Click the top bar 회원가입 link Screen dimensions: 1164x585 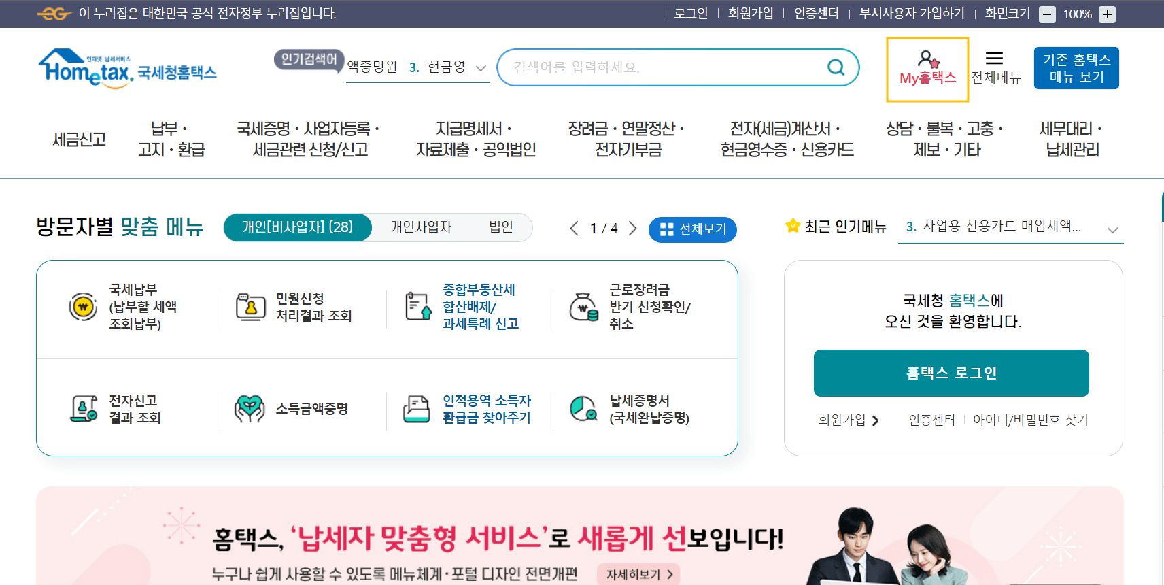(751, 14)
